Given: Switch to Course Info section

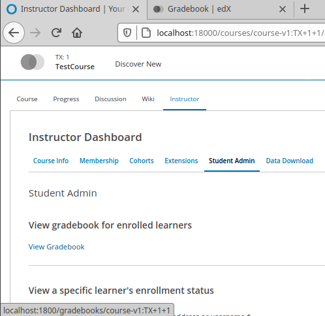Looking at the screenshot, I should [51, 161].
